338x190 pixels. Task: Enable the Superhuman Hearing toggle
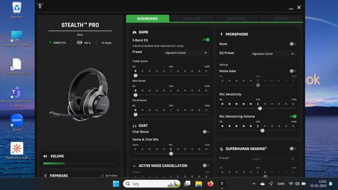[293, 149]
